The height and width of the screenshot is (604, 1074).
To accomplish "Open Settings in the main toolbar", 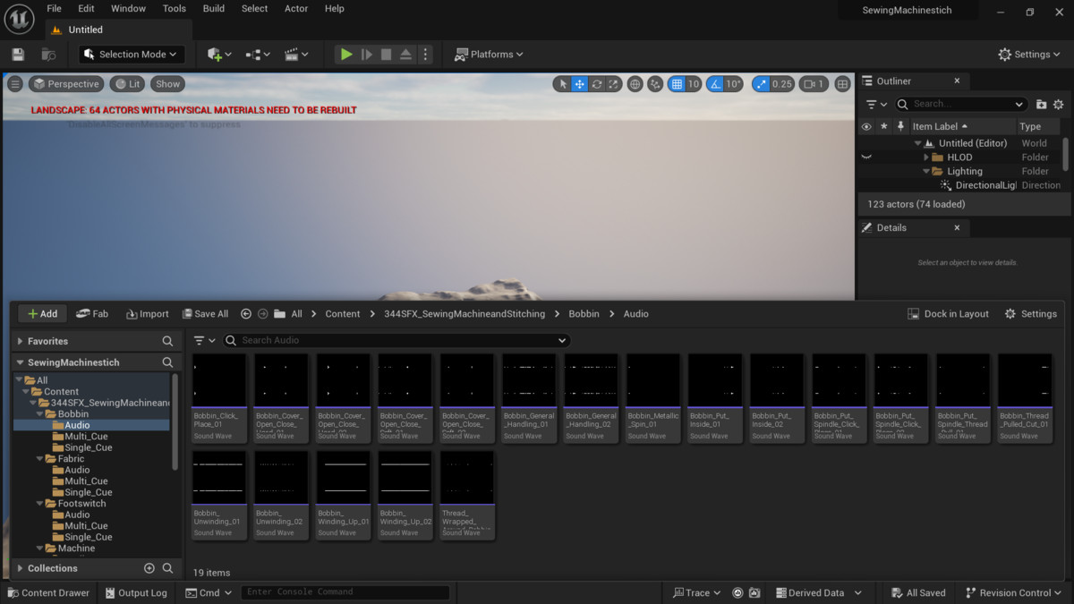I will pyautogui.click(x=1030, y=55).
